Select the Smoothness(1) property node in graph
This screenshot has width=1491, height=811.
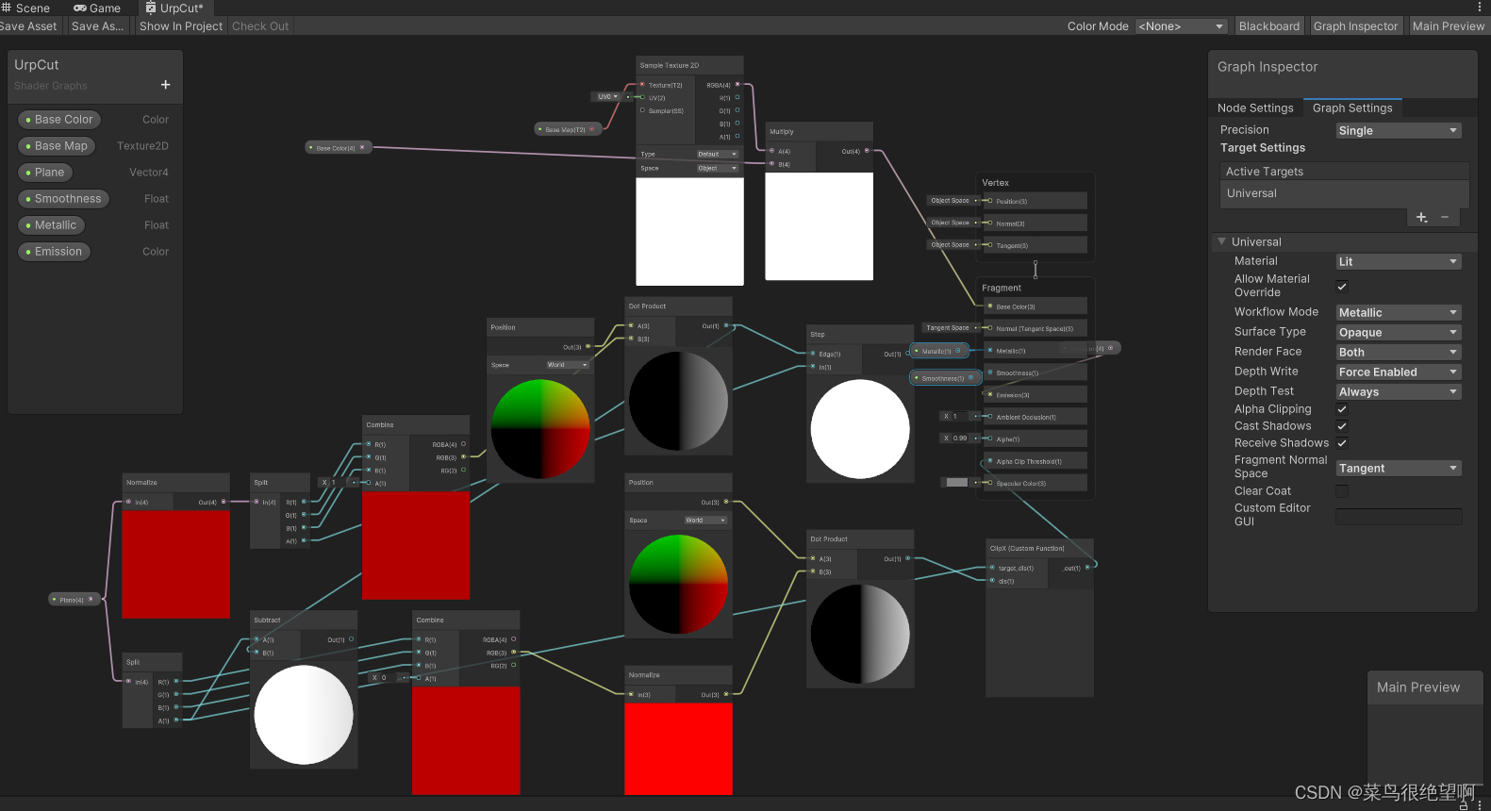[944, 378]
